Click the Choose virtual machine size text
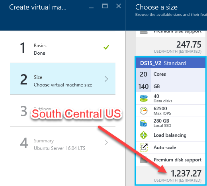 (63, 85)
